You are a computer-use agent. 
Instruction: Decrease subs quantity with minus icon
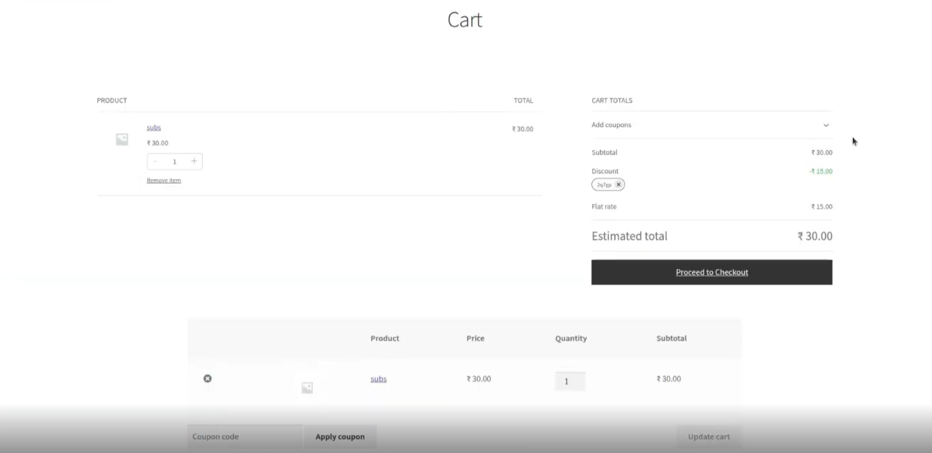coord(156,161)
